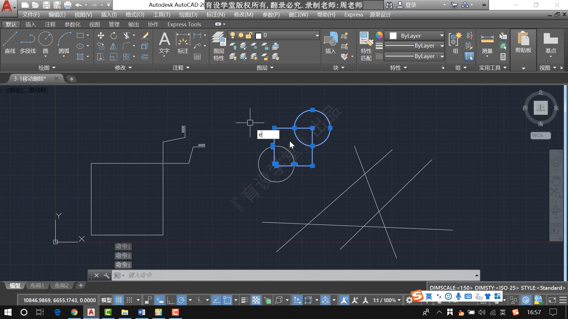Click the Trim tool icon
Screen dimensions: 568x319
tap(126, 36)
